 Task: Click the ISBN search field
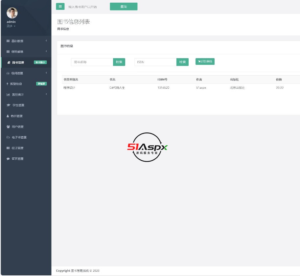coord(155,62)
